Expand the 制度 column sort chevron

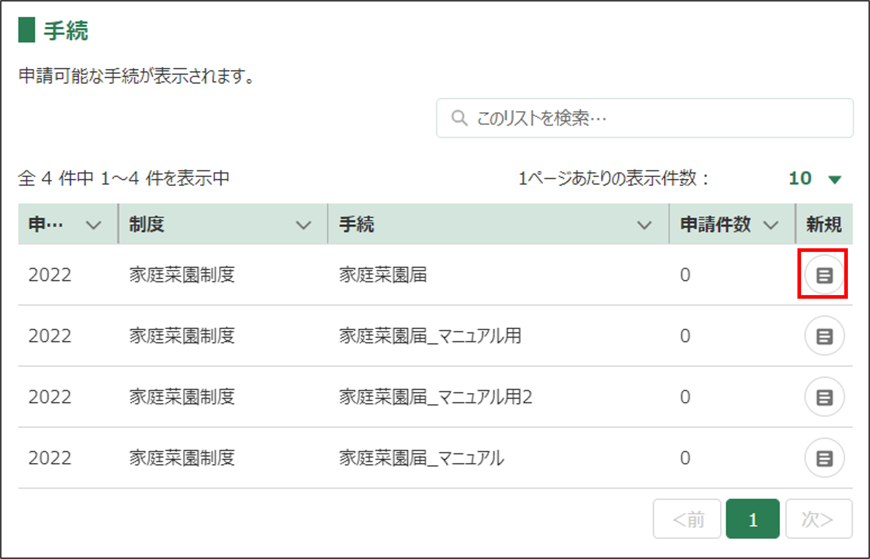[x=303, y=225]
